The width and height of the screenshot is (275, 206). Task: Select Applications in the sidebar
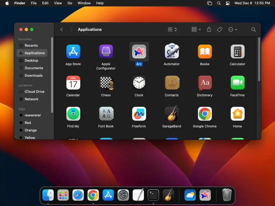[32, 53]
